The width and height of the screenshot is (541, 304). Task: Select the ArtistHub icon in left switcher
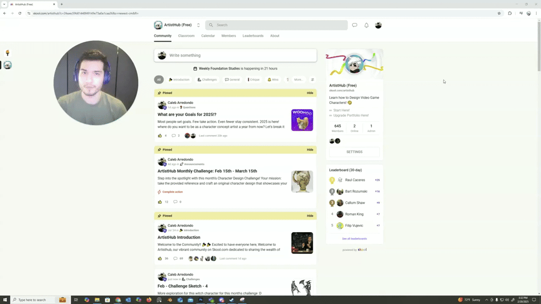[x=7, y=65]
